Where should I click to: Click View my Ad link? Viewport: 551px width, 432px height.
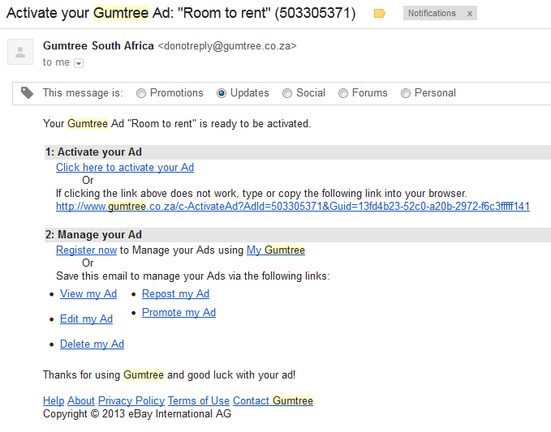click(88, 294)
